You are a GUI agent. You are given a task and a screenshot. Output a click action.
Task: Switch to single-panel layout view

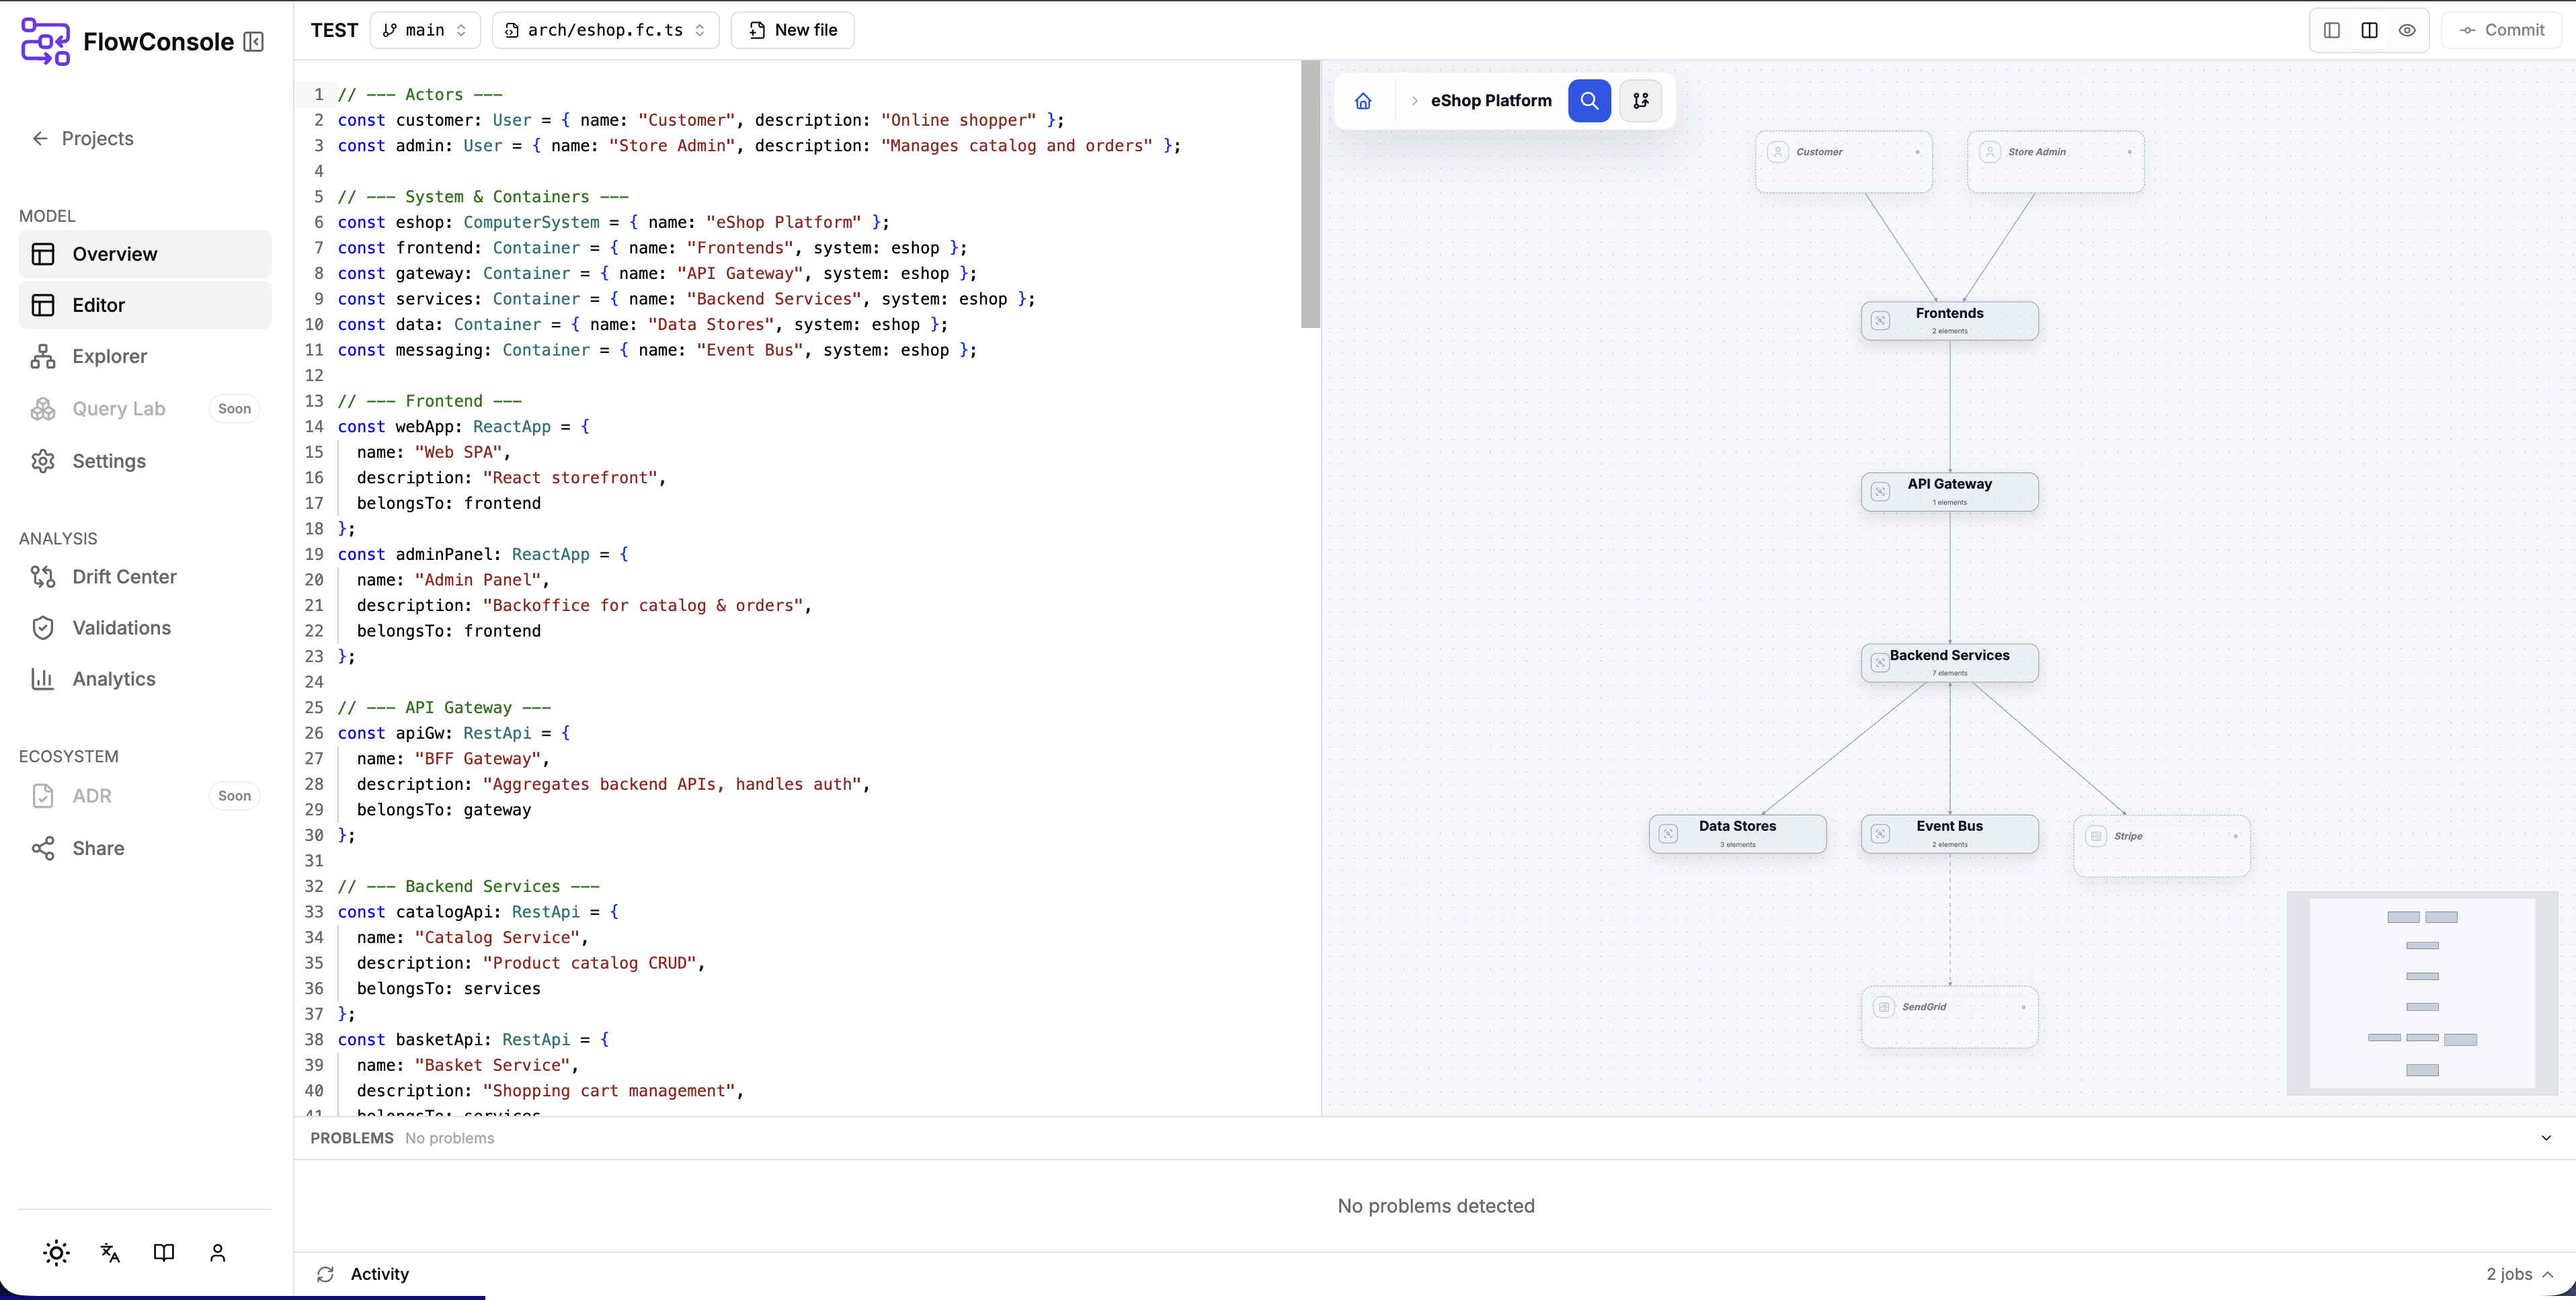(x=2331, y=30)
